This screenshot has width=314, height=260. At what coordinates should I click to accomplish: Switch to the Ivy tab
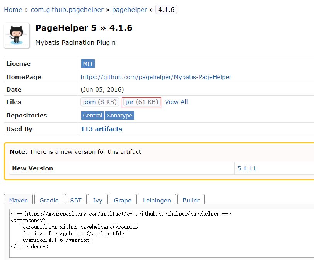(97, 200)
